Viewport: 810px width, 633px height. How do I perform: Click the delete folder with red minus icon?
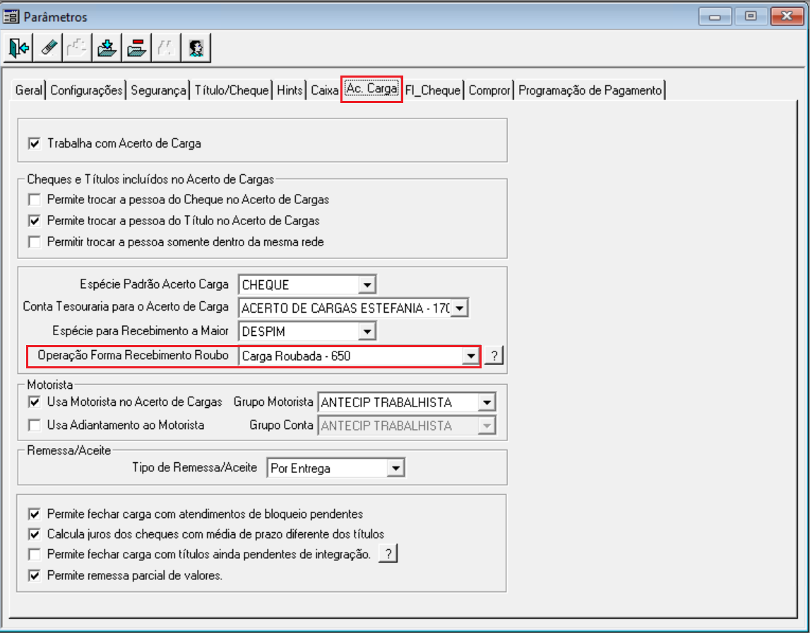click(x=136, y=48)
